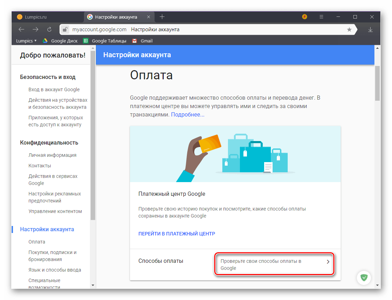Open downloads with the arrow icon
392x300 pixels.
[370, 29]
